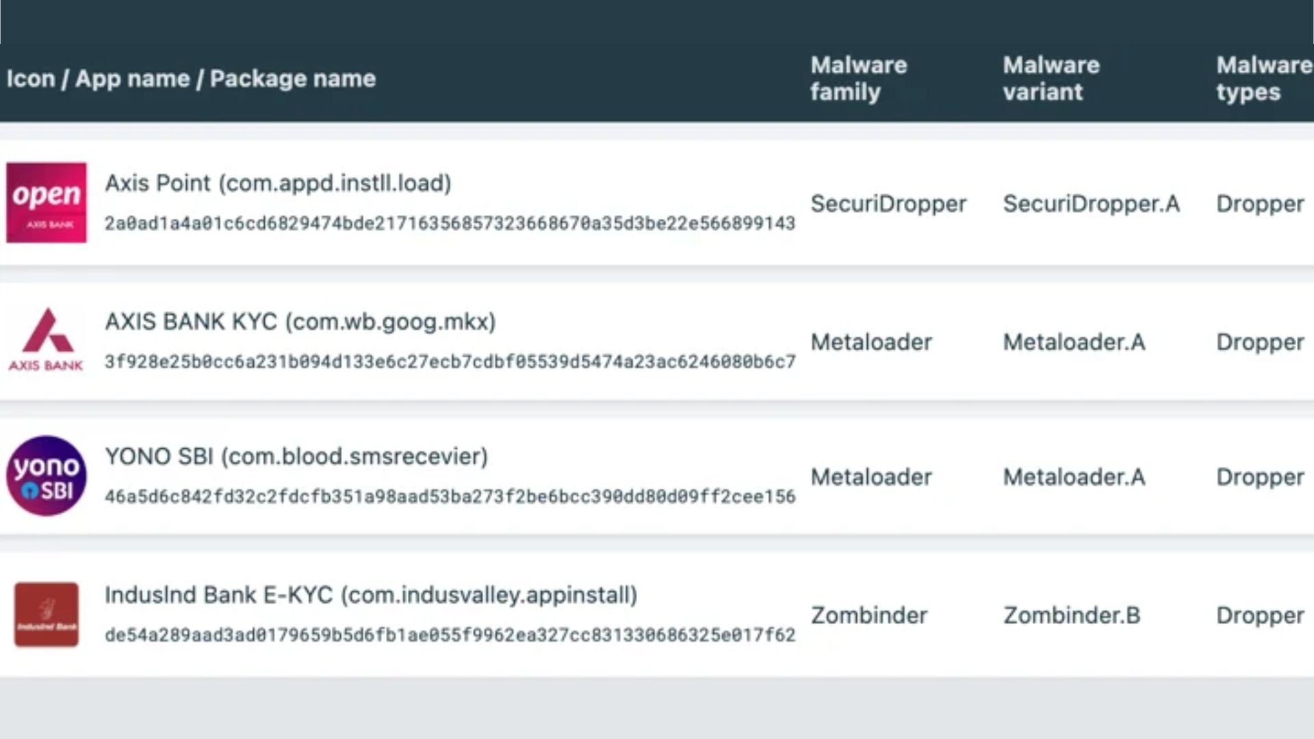Click the IndusInd hash starting de54a289
The image size is (1314, 739).
450,635
